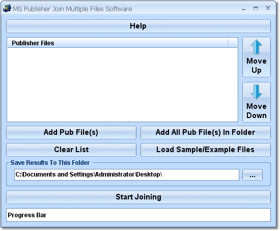Close the MS Publisher Join window
280x231 pixels.
[x=268, y=8]
